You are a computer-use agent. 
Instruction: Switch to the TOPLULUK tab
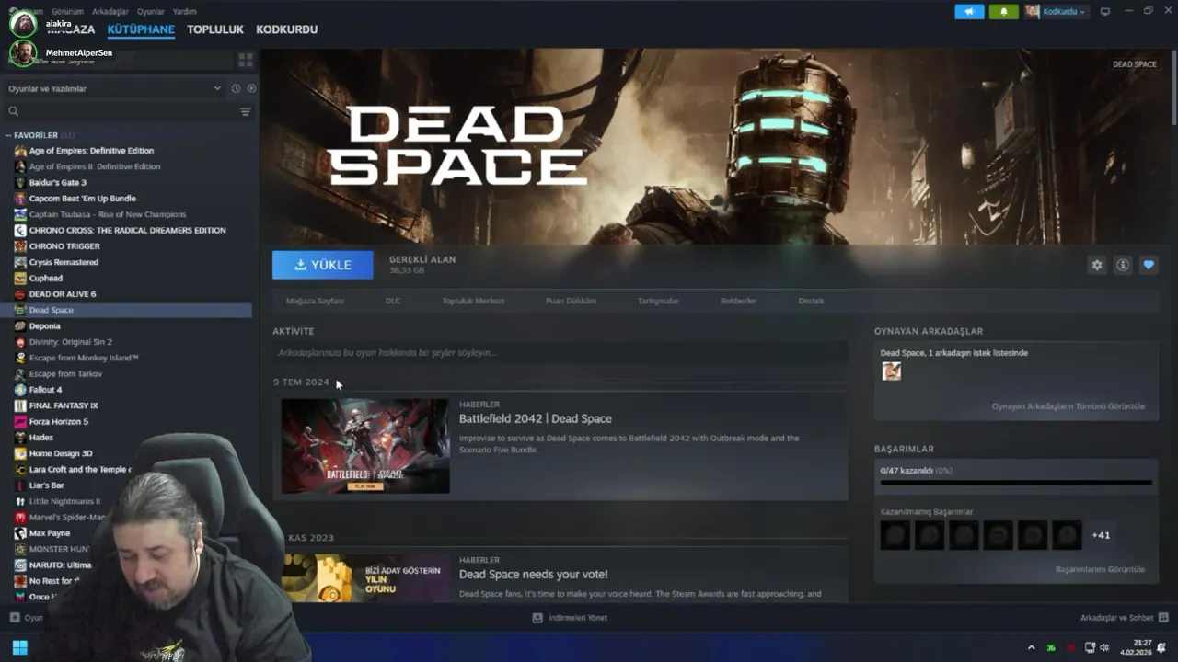215,29
